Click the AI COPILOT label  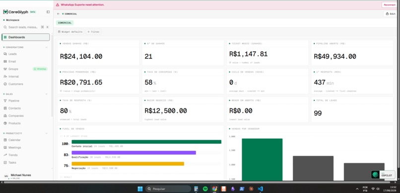(x=387, y=175)
